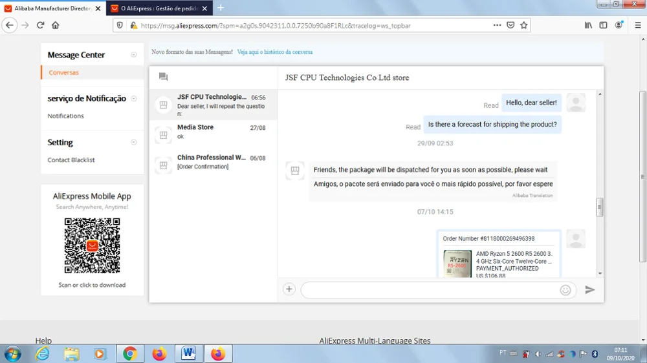Click the JSF CPU Technologies Co Ltd store title
The width and height of the screenshot is (647, 363).
pos(347,78)
